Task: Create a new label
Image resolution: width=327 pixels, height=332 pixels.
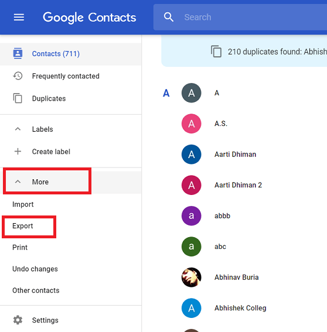Action: [x=51, y=152]
